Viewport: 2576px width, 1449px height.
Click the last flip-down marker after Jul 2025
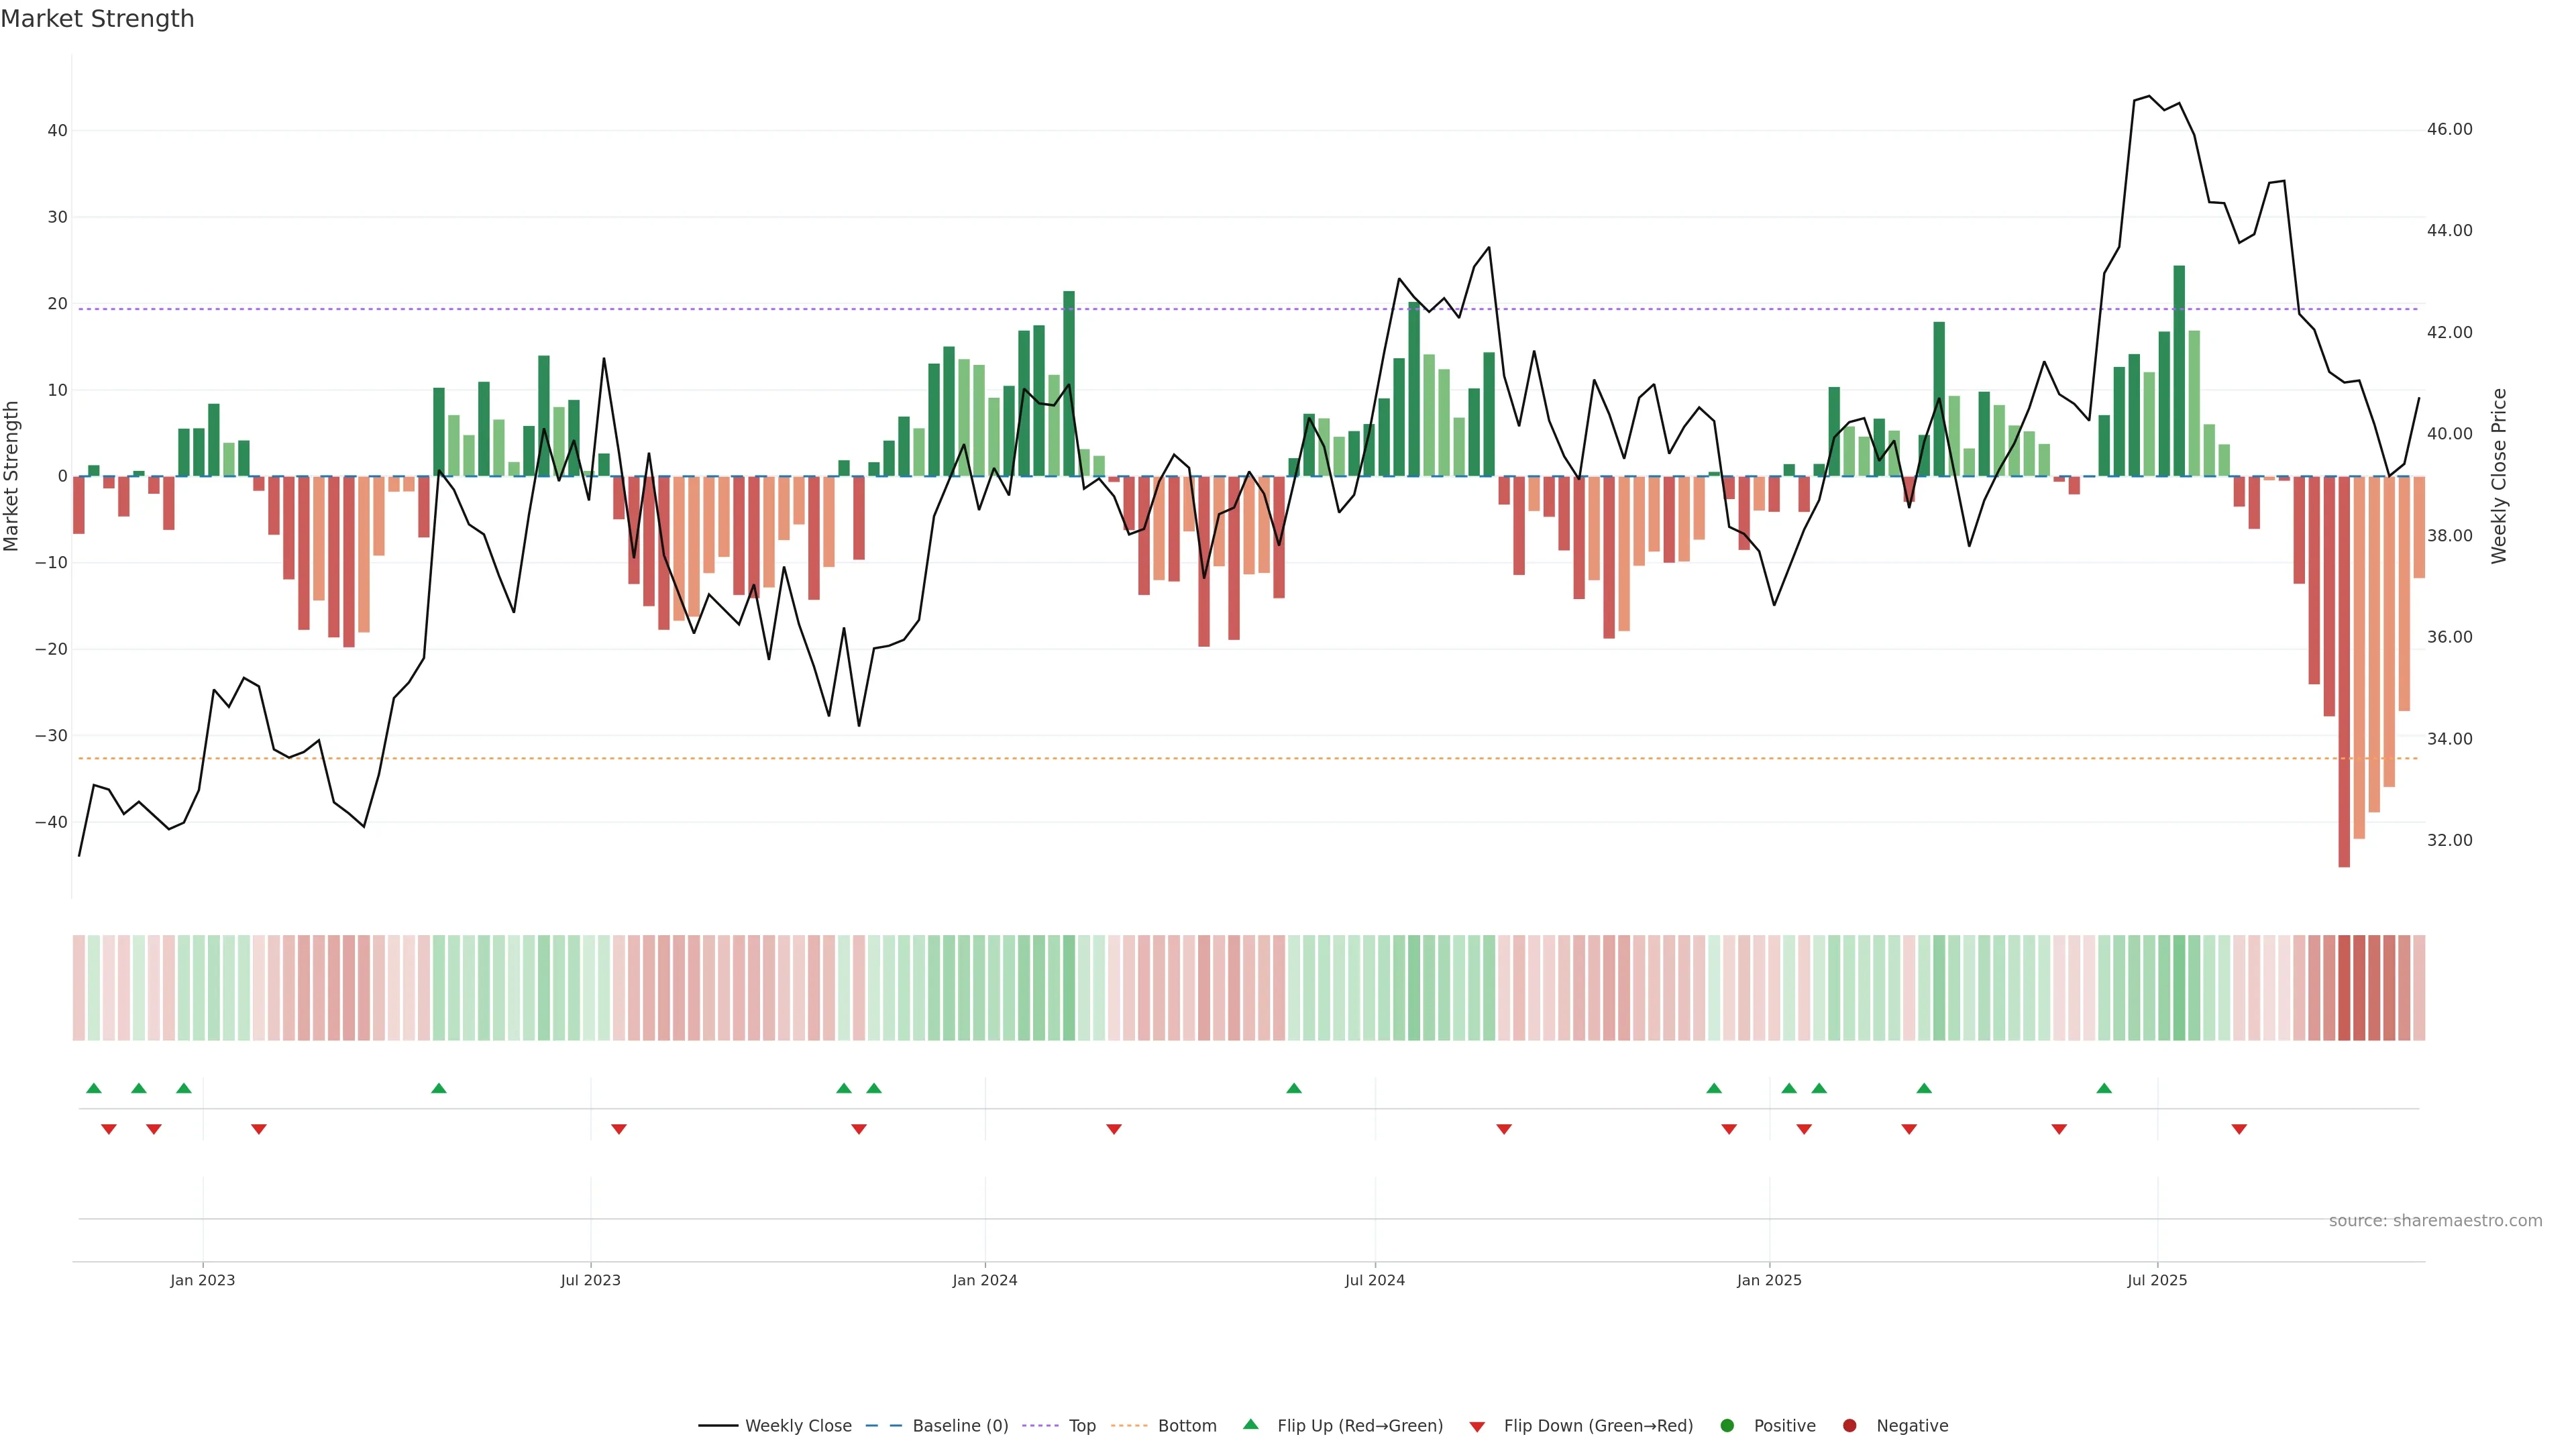pyautogui.click(x=2239, y=1129)
